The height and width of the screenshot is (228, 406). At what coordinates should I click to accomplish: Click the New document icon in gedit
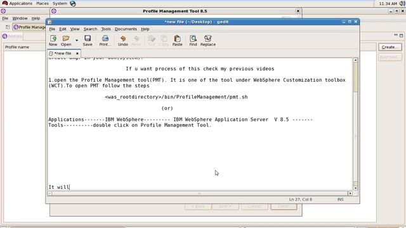pos(53,41)
